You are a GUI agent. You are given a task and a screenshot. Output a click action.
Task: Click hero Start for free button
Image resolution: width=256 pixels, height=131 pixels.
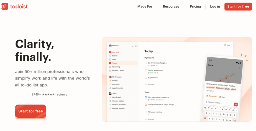30,111
